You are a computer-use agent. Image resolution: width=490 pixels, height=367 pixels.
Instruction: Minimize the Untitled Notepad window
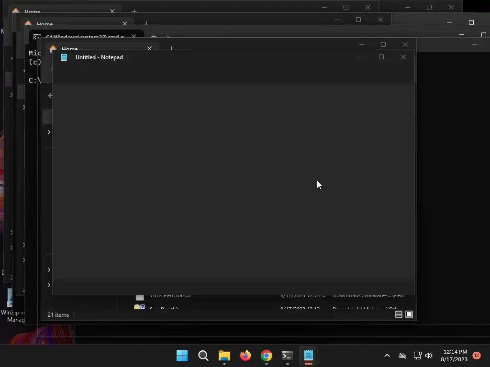[360, 57]
